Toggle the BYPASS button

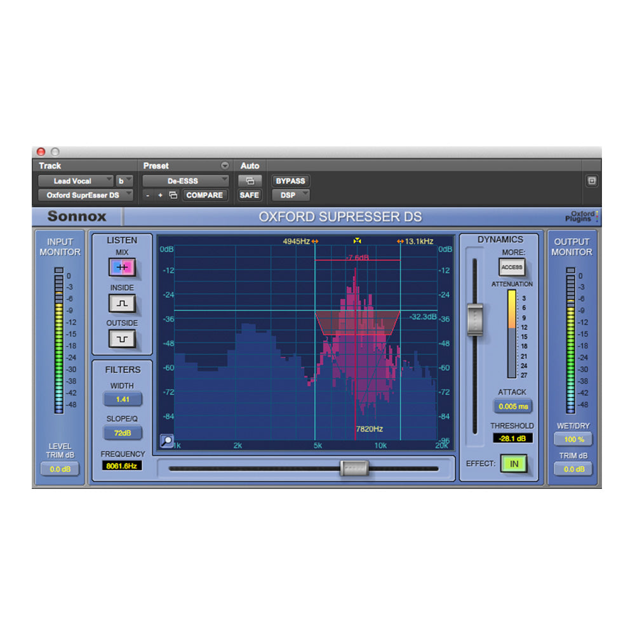pyautogui.click(x=290, y=180)
